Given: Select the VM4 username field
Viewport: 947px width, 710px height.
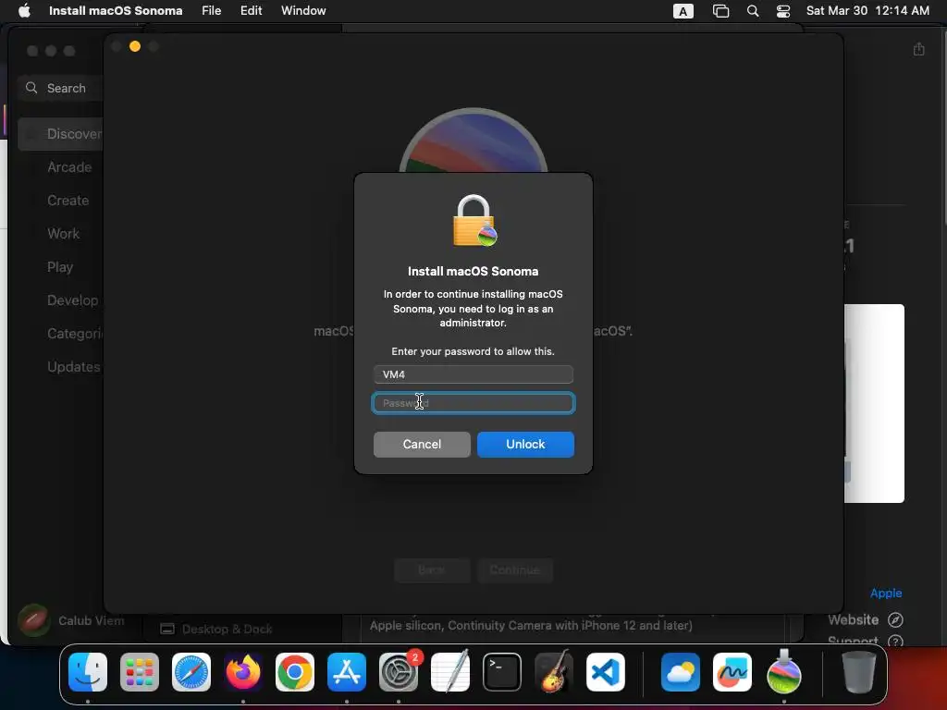Looking at the screenshot, I should pos(473,374).
